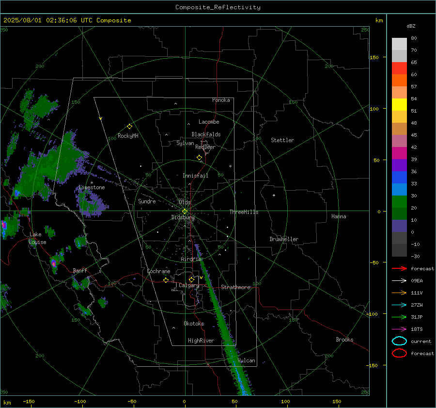Click the white asterisk marker south of Stettler
This screenshot has width=436, height=408.
click(x=230, y=166)
